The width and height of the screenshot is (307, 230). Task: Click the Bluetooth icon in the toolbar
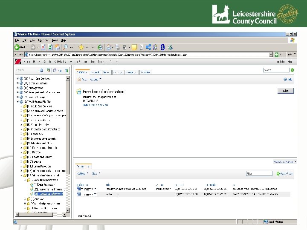pyautogui.click(x=163, y=47)
